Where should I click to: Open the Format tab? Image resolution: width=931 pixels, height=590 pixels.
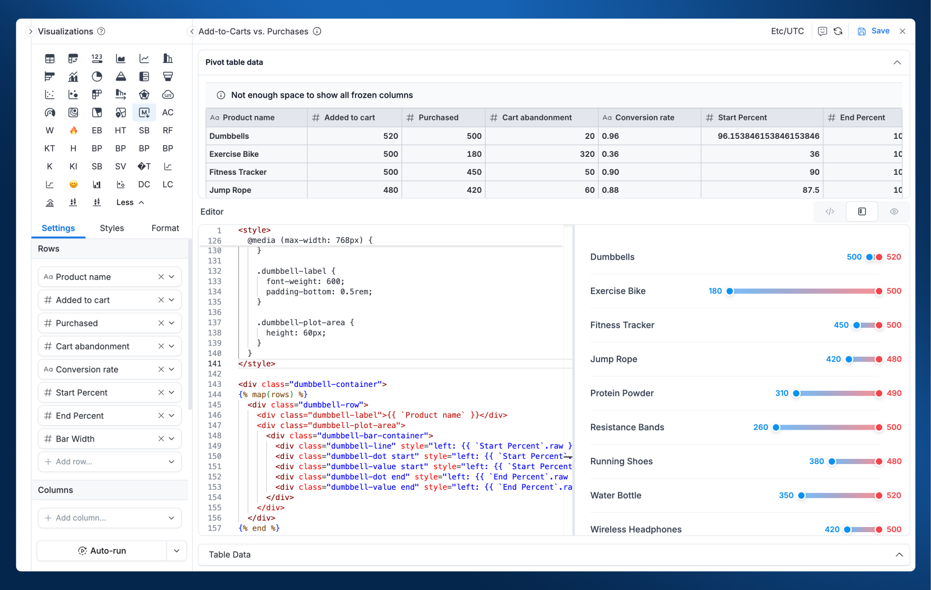click(x=165, y=228)
